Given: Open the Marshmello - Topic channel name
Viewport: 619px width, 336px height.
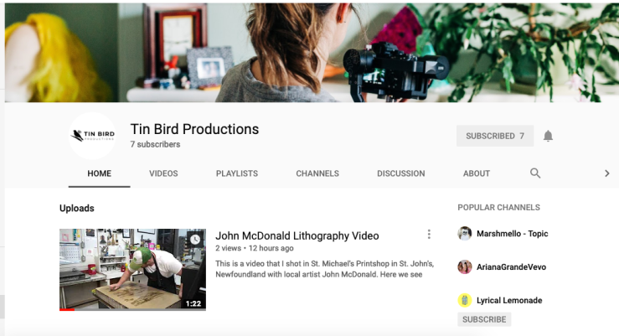Looking at the screenshot, I should point(512,233).
